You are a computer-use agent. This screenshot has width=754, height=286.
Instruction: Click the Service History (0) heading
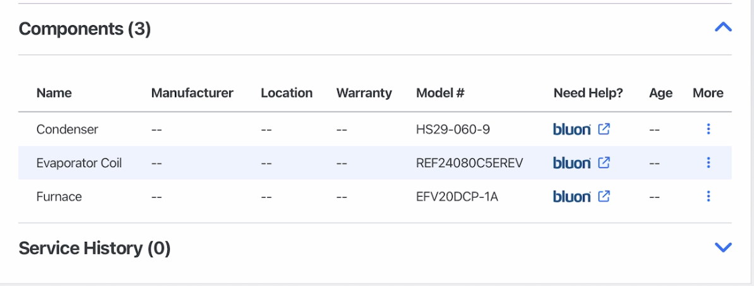coord(95,248)
